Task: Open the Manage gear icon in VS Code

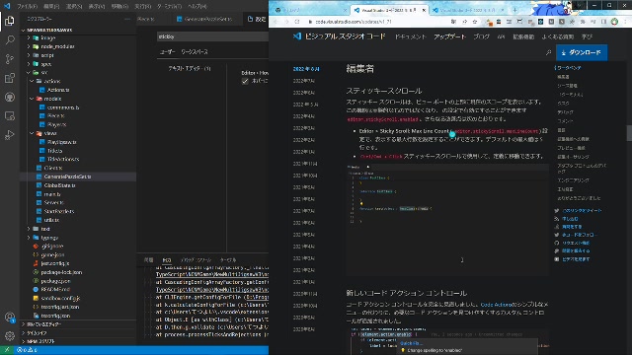Action: [10, 335]
